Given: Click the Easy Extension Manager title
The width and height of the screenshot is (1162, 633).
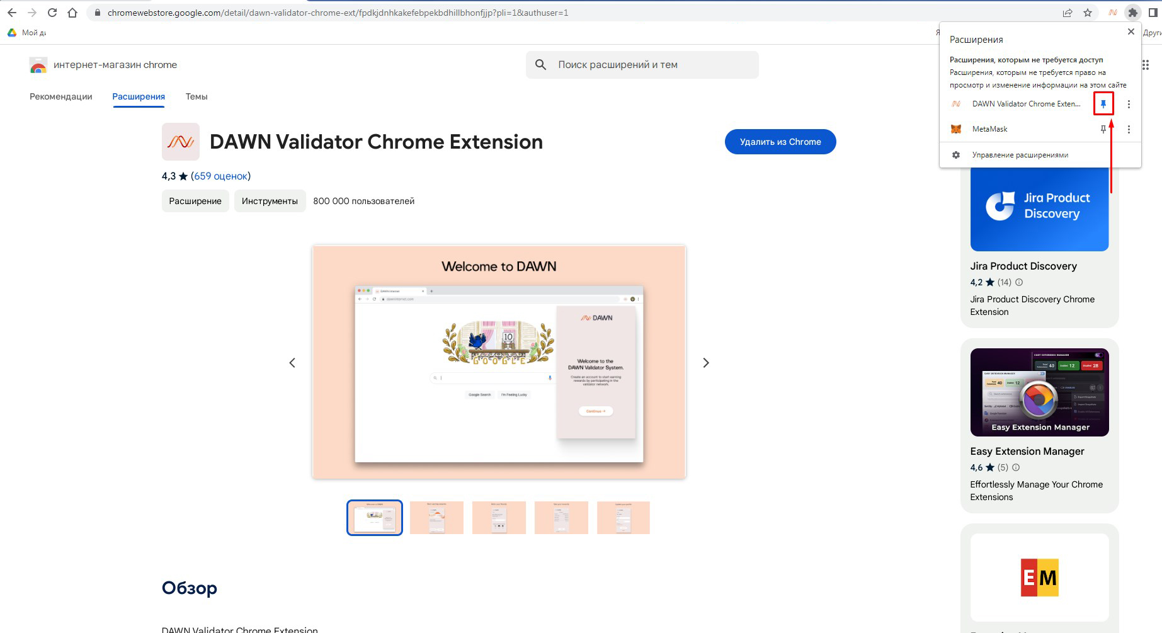Looking at the screenshot, I should [x=1027, y=452].
